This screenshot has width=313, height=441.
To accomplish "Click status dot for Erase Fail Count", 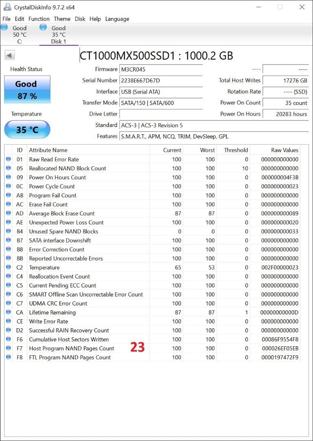I will pos(9,204).
